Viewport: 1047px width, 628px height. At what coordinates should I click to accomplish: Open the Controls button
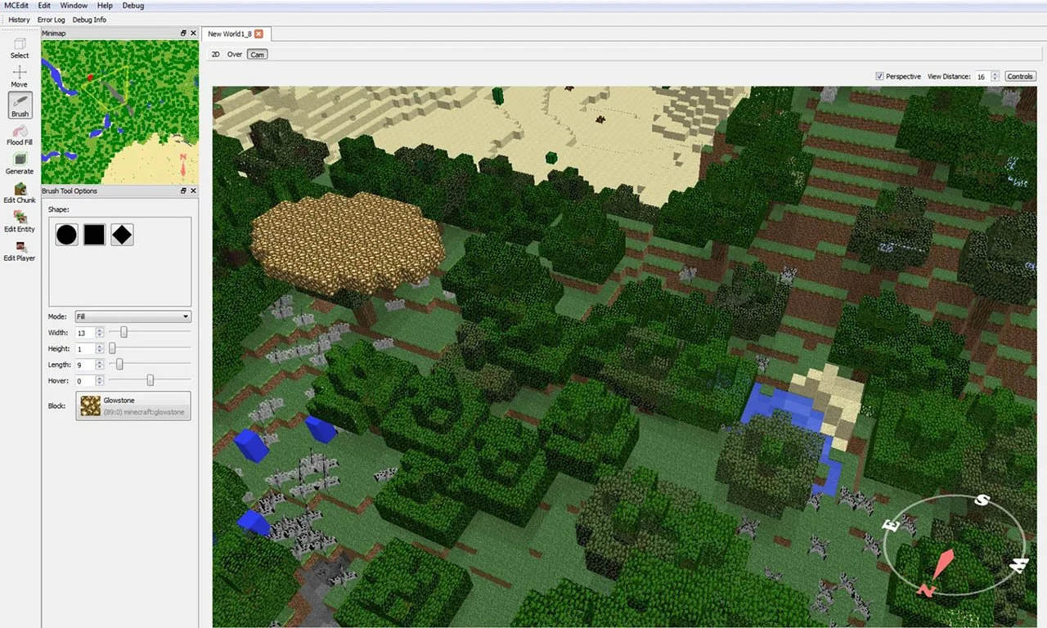(1020, 76)
